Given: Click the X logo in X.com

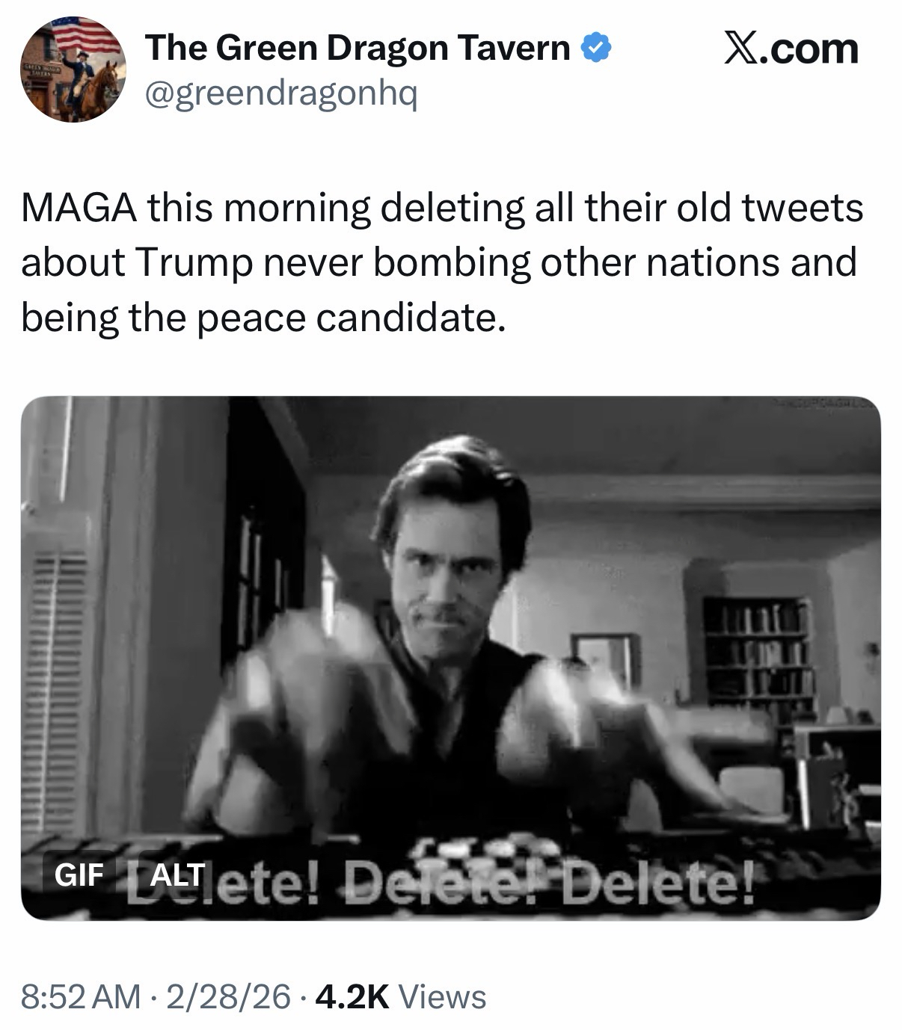Looking at the screenshot, I should 743,49.
